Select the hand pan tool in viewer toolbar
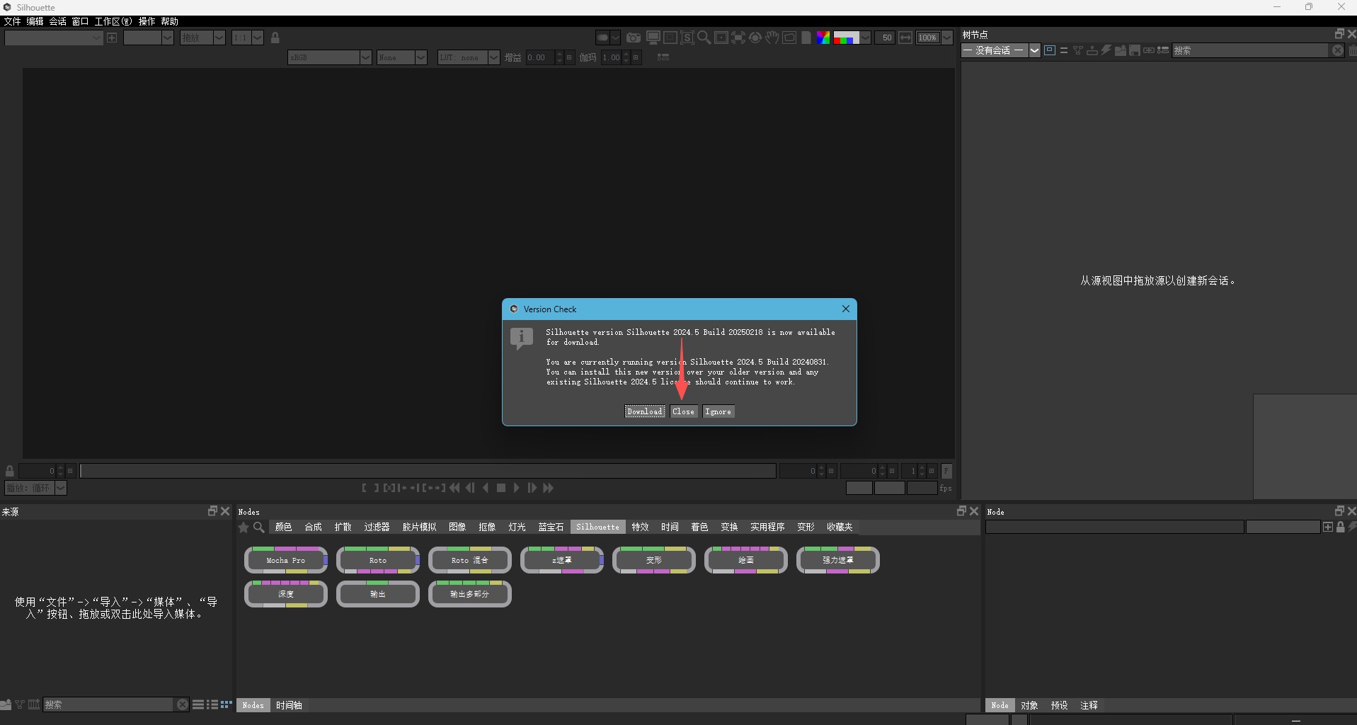The height and width of the screenshot is (725, 1357). coord(772,38)
